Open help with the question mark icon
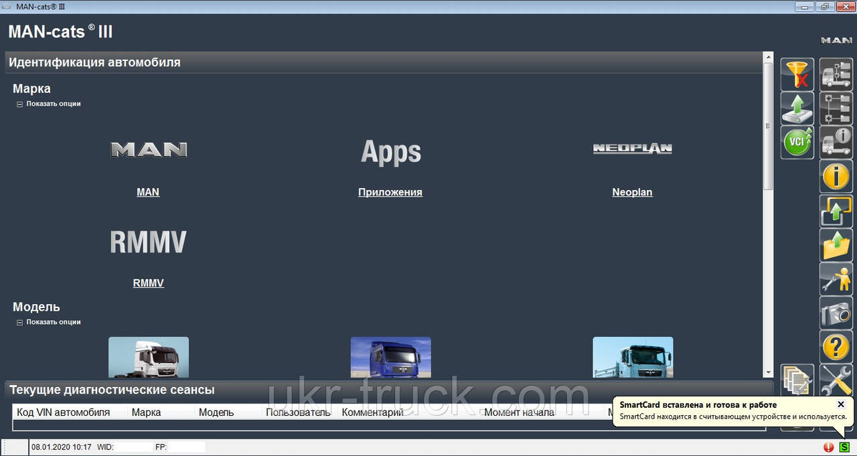Image resolution: width=857 pixels, height=456 pixels. pos(836,348)
